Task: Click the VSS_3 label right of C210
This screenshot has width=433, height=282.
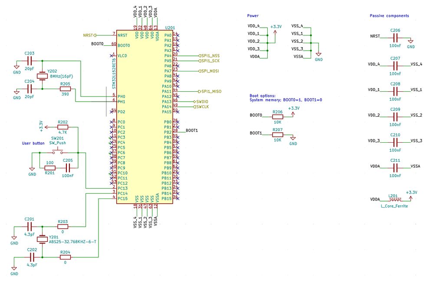Action: click(x=416, y=141)
